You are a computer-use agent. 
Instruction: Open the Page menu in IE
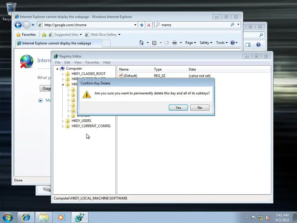[191, 43]
